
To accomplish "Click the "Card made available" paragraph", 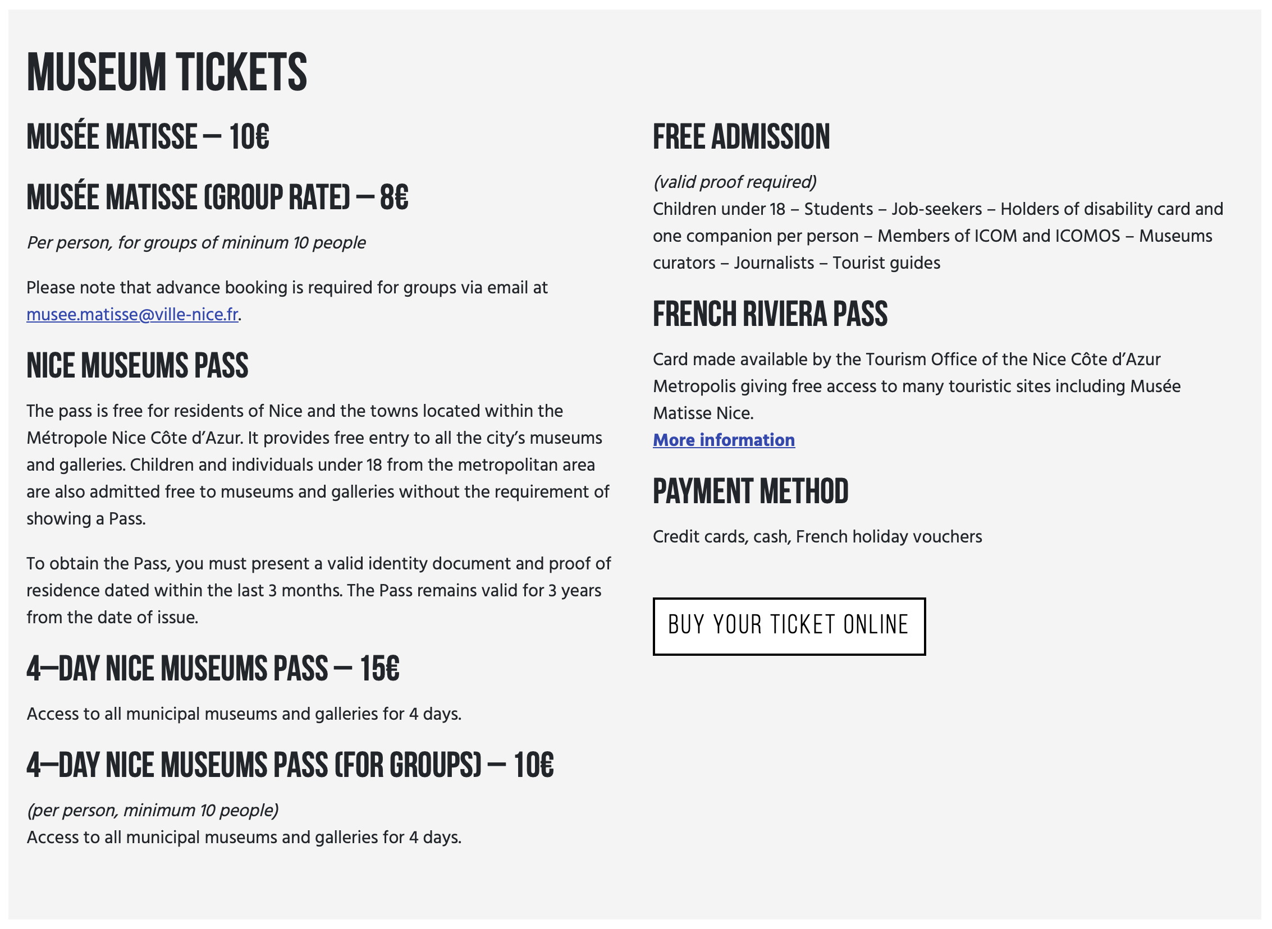I will click(x=916, y=386).
